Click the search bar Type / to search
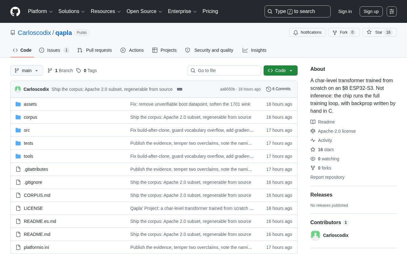Screen dimensions: 407x254 [x=298, y=11]
